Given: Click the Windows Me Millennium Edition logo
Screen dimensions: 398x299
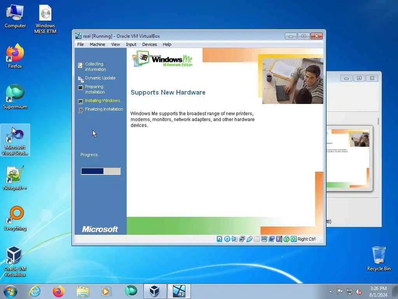Looking at the screenshot, I should tap(162, 59).
